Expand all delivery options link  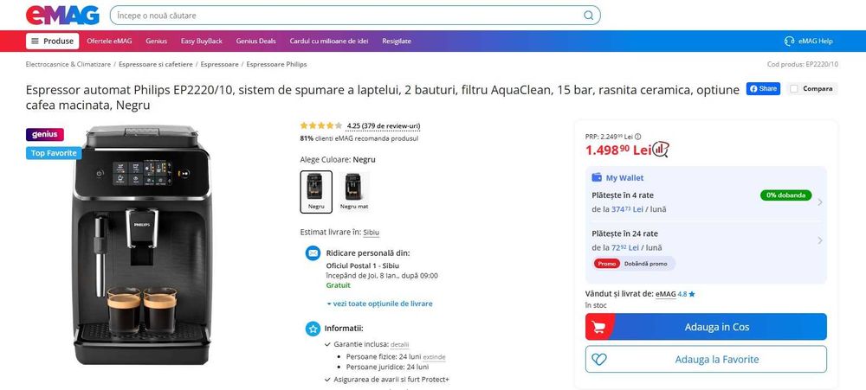(379, 304)
